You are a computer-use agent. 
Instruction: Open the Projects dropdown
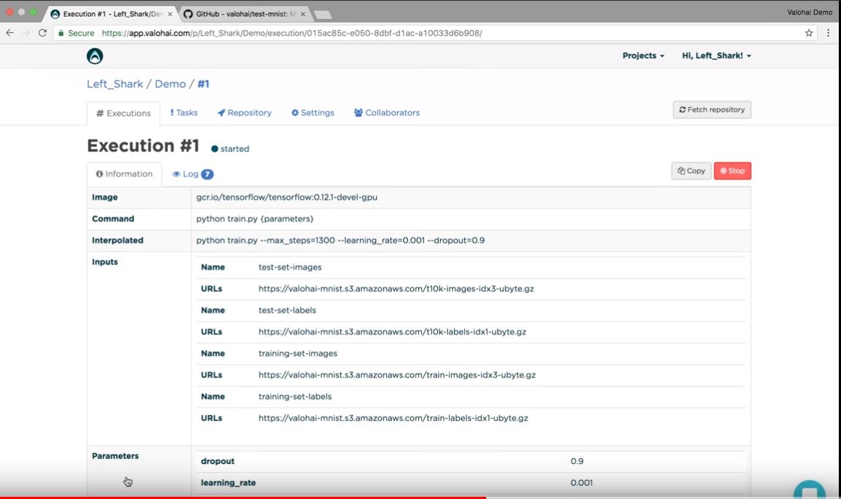pyautogui.click(x=643, y=55)
